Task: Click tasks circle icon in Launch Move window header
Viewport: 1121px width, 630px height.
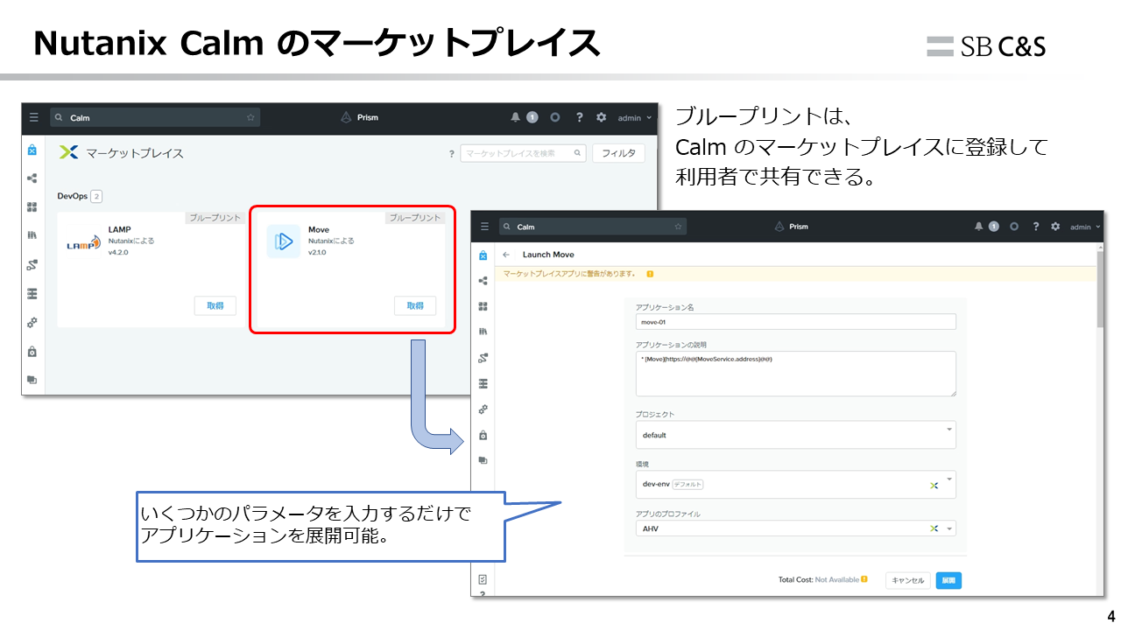Action: 1014,227
